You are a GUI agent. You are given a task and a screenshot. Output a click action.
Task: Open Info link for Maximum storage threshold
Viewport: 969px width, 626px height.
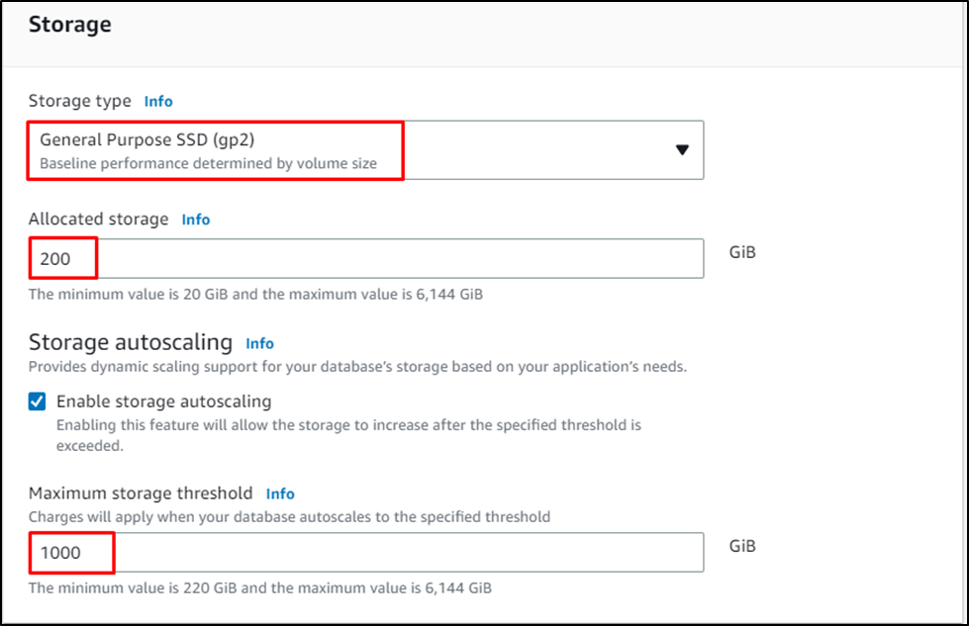pos(280,493)
